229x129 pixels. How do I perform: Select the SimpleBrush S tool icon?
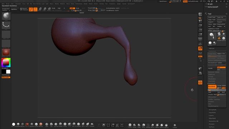pyautogui.click(x=219, y=38)
